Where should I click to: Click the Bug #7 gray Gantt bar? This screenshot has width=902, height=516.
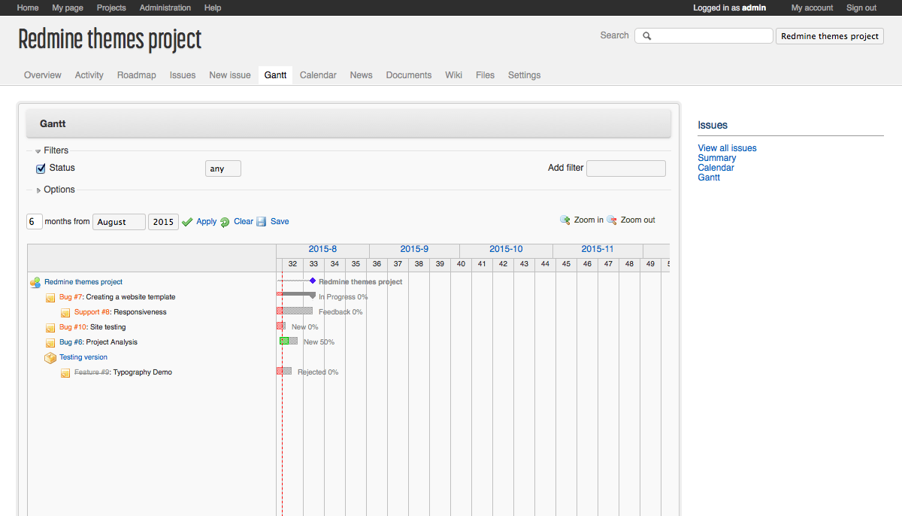[296, 295]
